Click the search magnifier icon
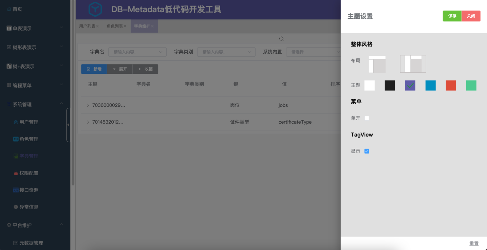Image resolution: width=487 pixels, height=250 pixels. coord(281,39)
